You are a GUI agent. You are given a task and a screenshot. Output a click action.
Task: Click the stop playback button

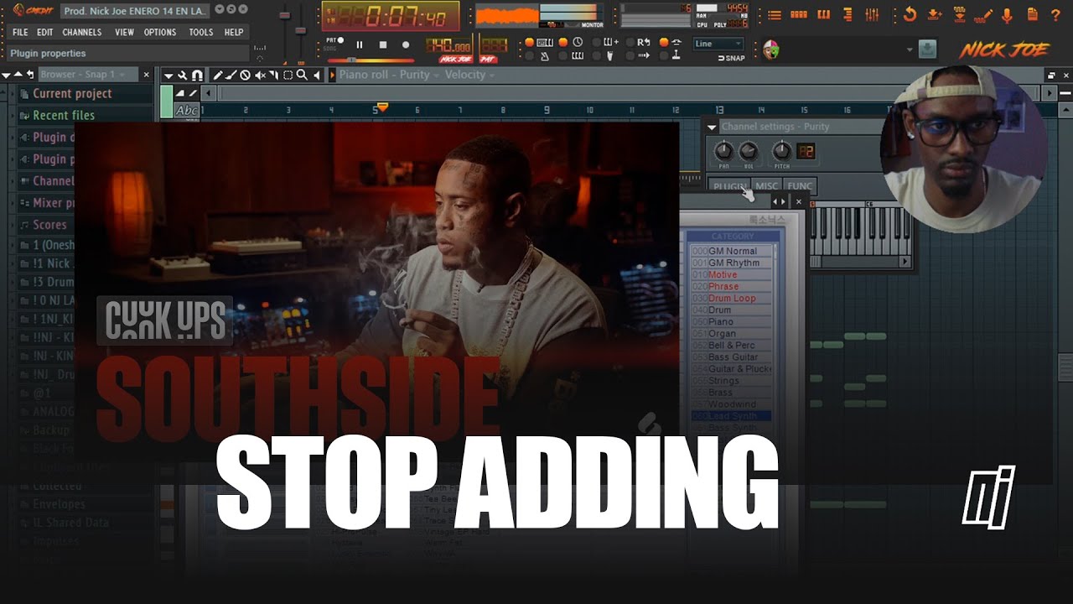(x=383, y=44)
